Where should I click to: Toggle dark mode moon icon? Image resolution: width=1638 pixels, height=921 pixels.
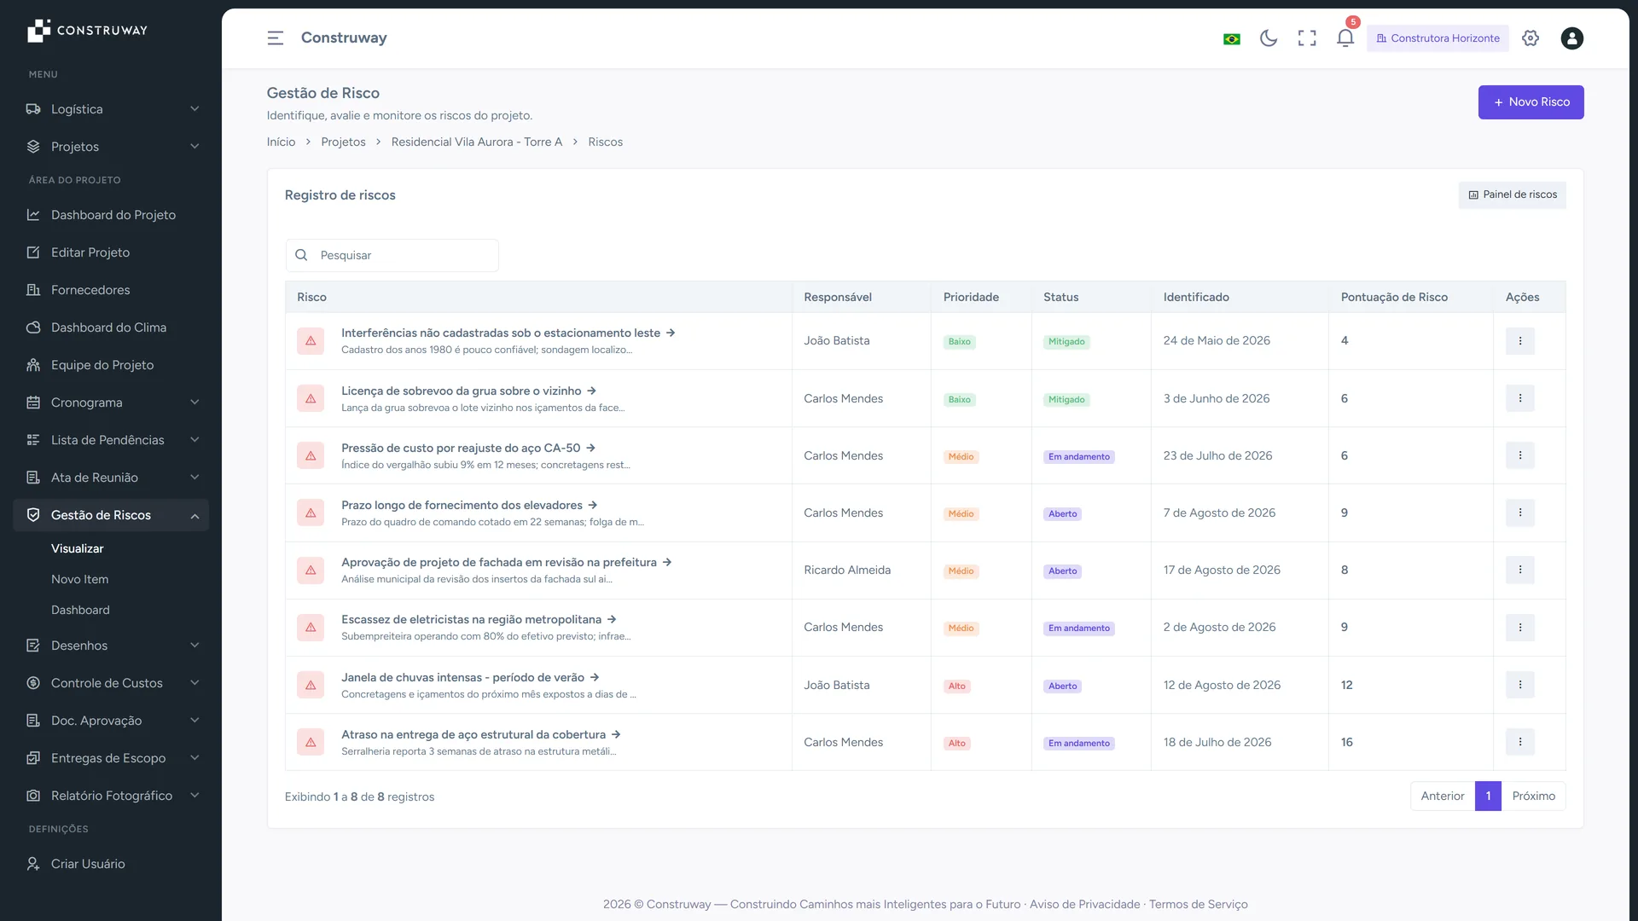coord(1269,38)
